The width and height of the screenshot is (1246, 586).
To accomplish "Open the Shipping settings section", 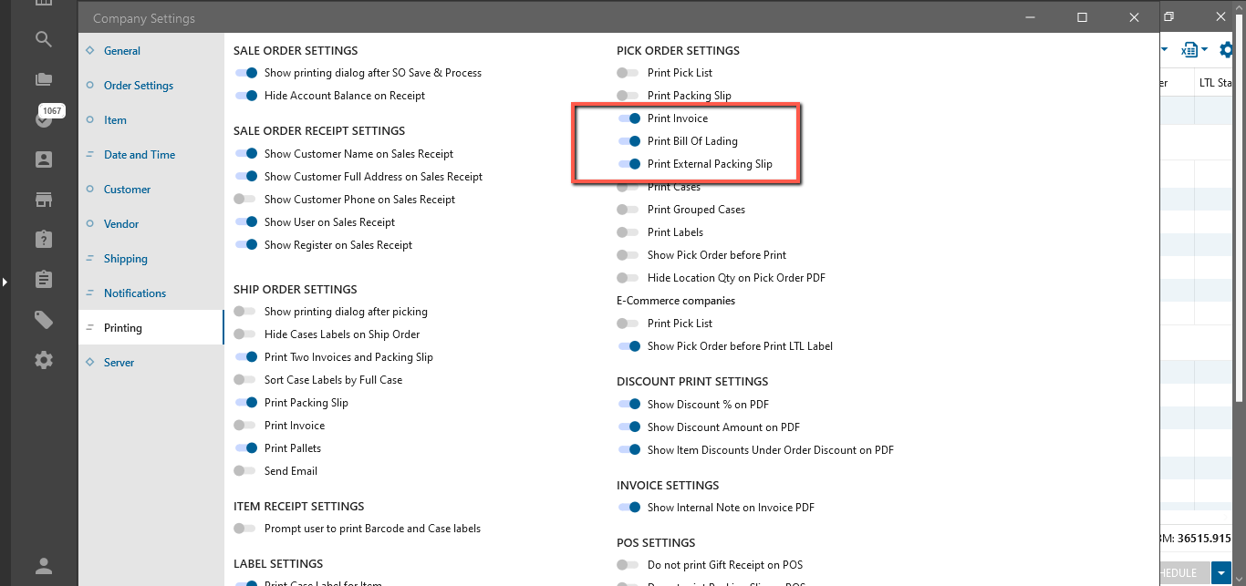I will pyautogui.click(x=125, y=259).
